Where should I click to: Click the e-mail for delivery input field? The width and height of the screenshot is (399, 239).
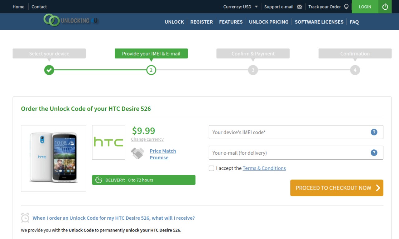(x=296, y=153)
